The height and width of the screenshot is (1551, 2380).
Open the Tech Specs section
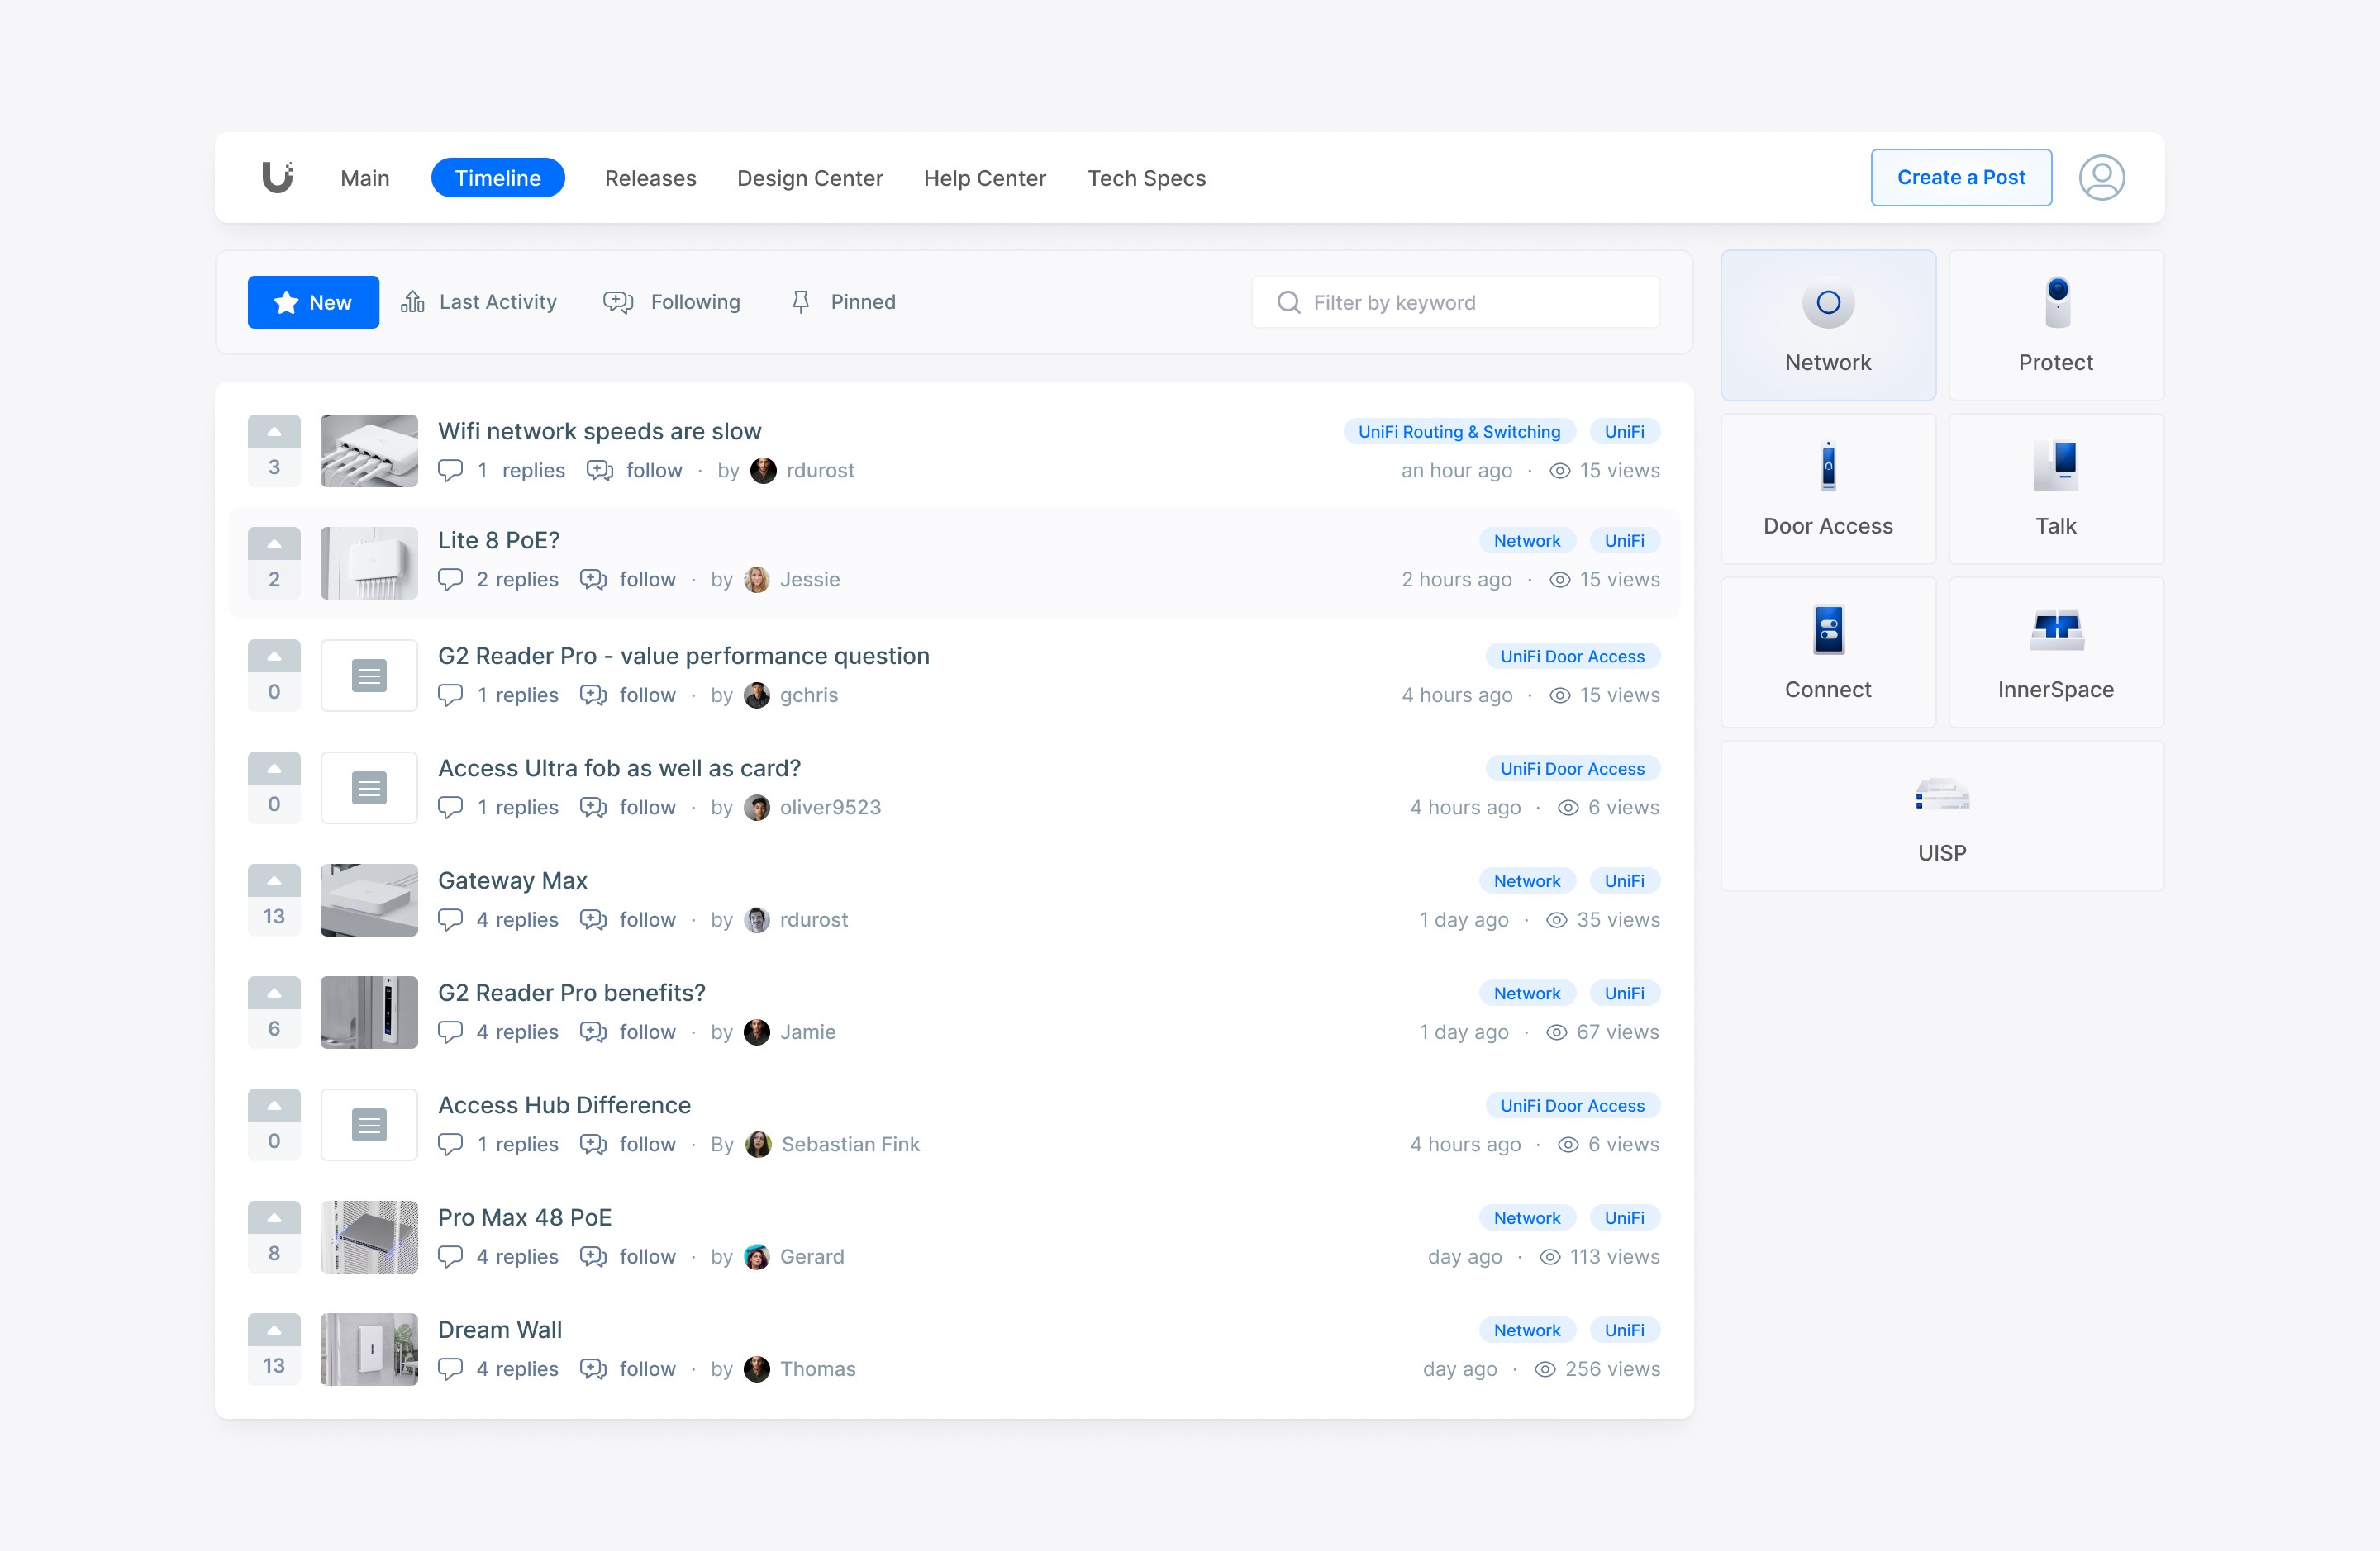point(1147,178)
